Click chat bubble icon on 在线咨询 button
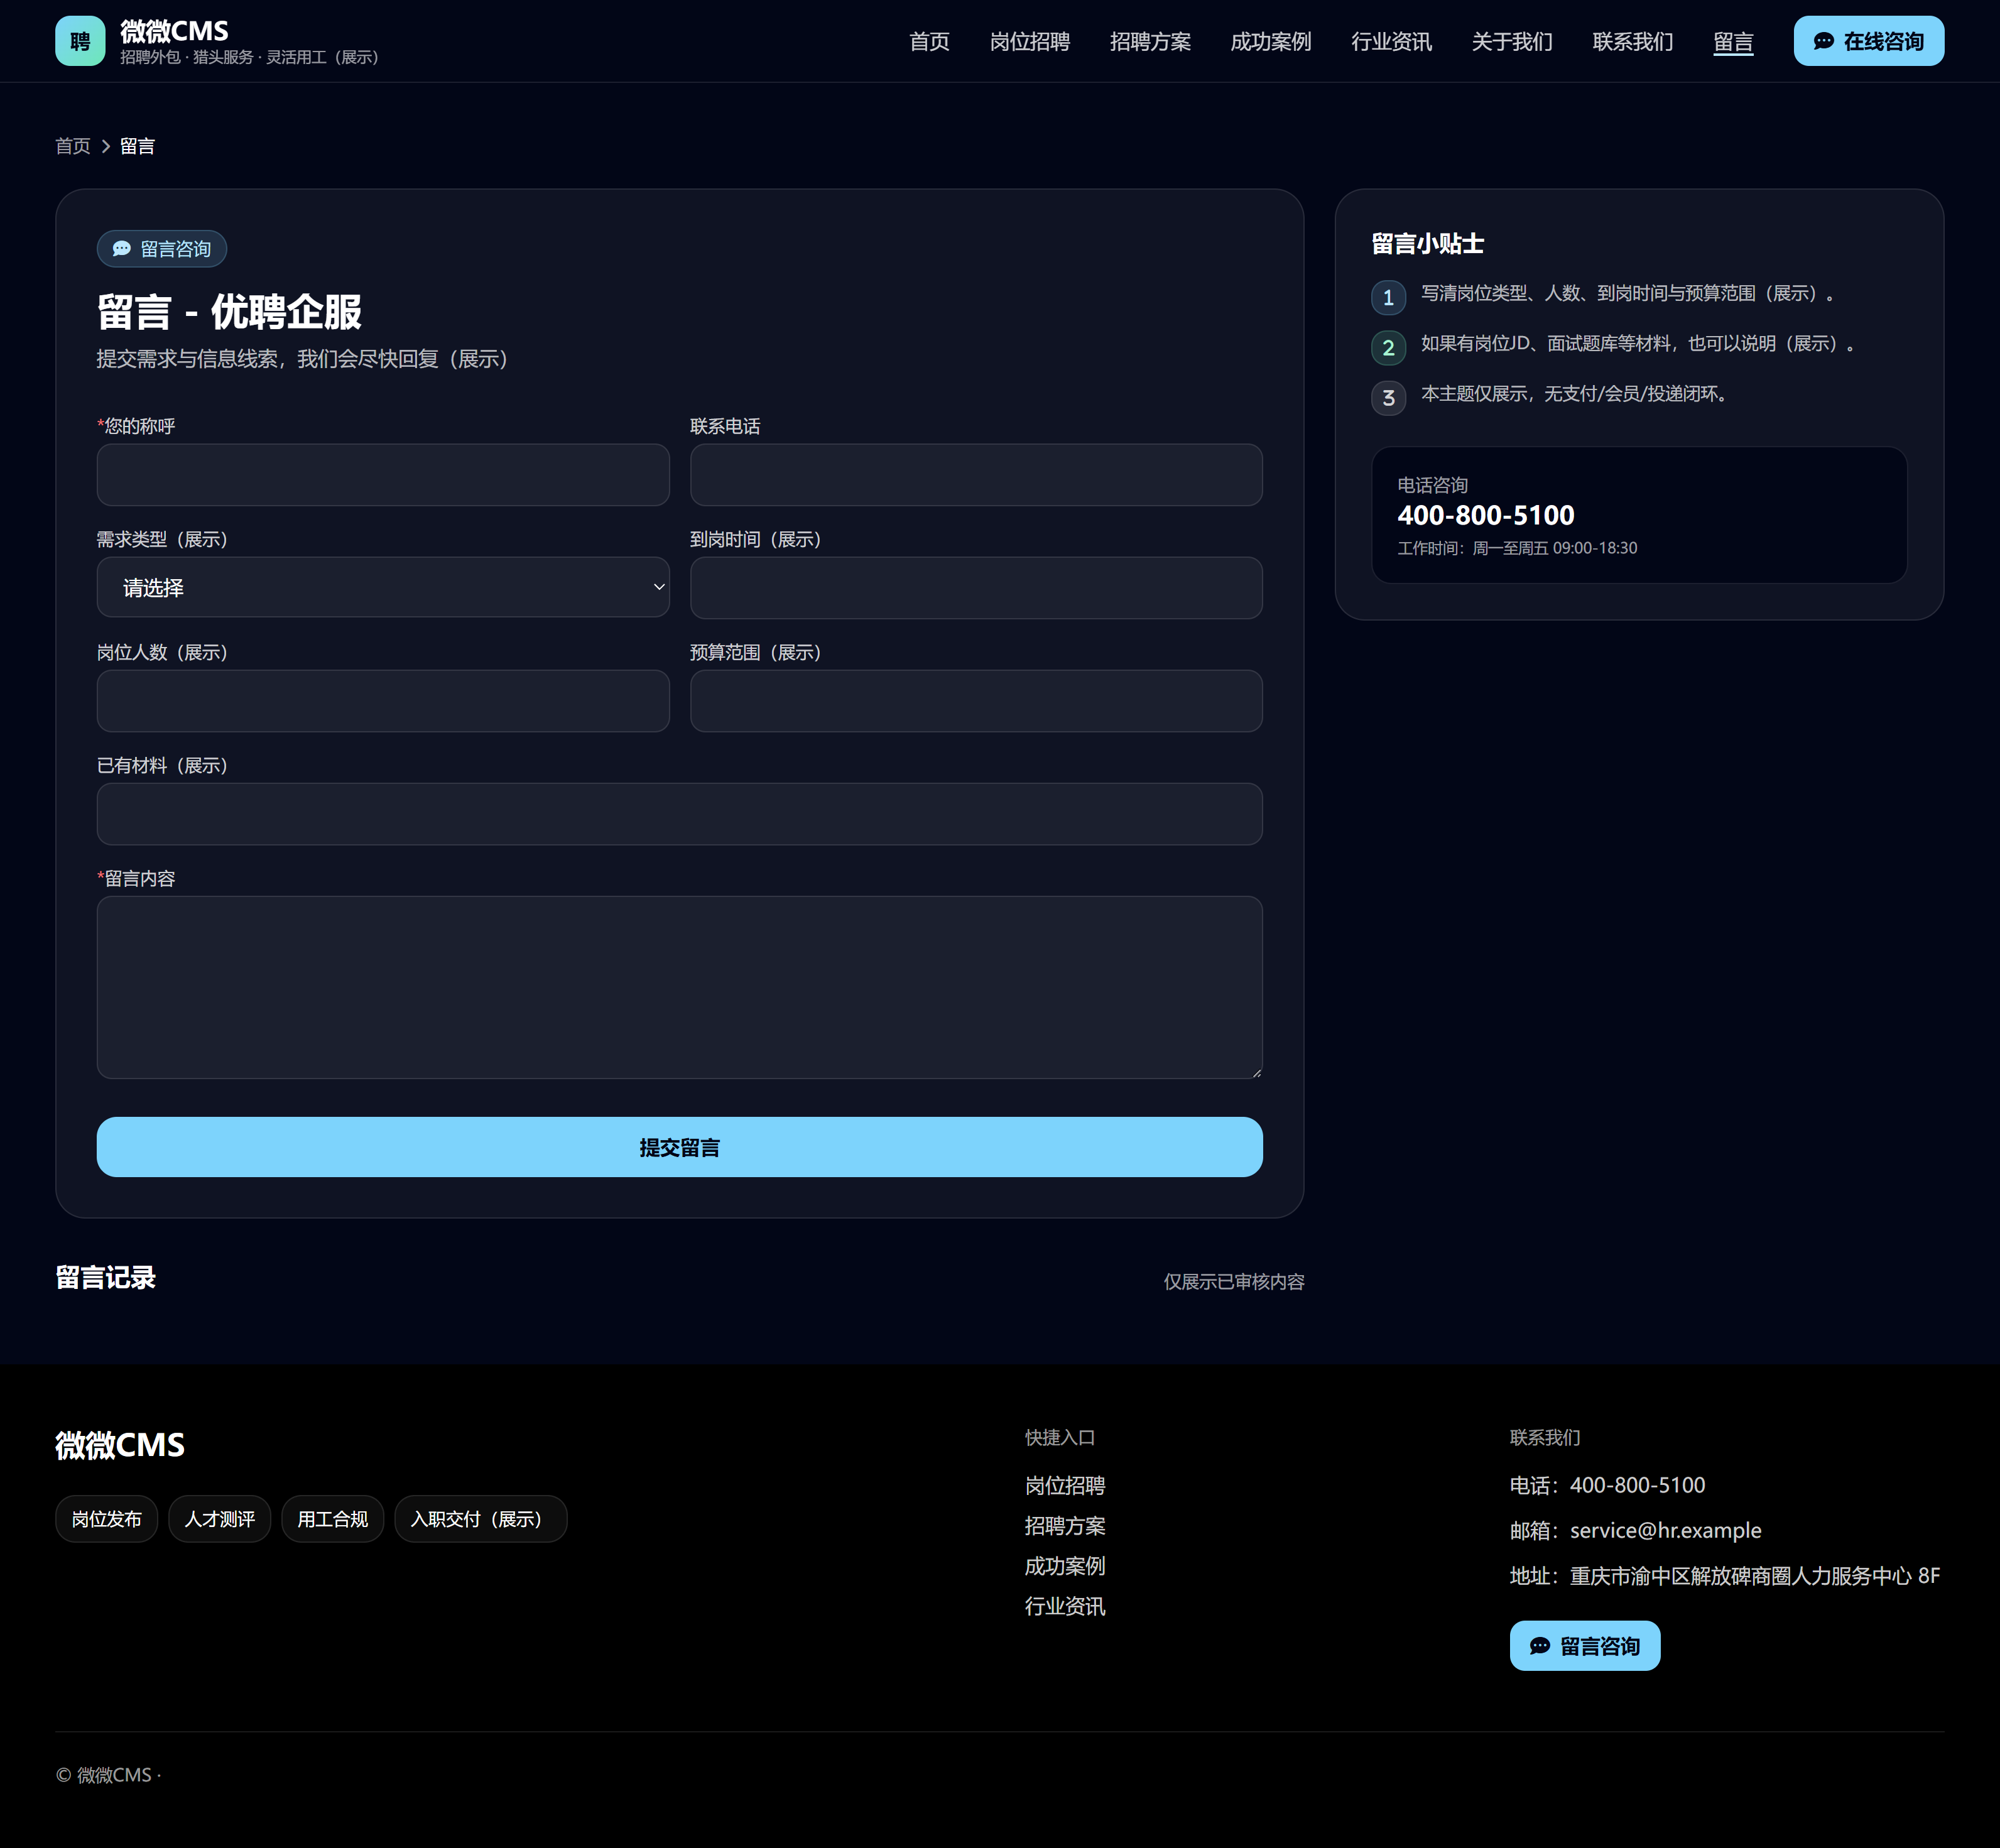This screenshot has height=1848, width=2000. pos(1823,41)
